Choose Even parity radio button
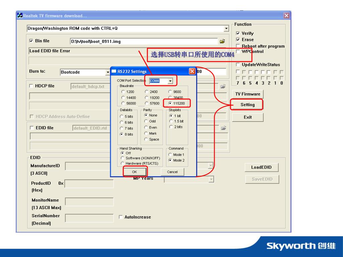 146,127
